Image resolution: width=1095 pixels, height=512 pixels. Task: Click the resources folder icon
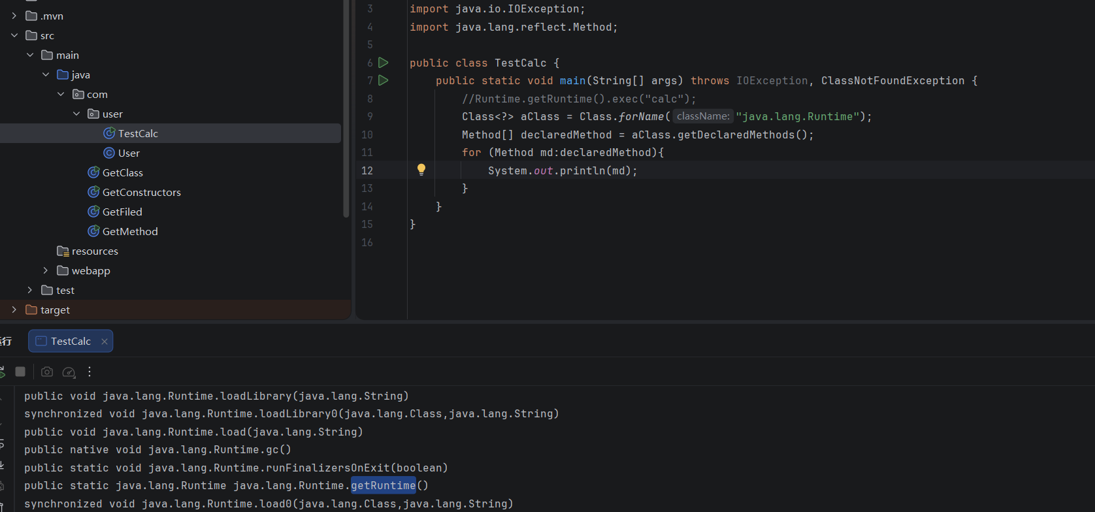point(63,251)
